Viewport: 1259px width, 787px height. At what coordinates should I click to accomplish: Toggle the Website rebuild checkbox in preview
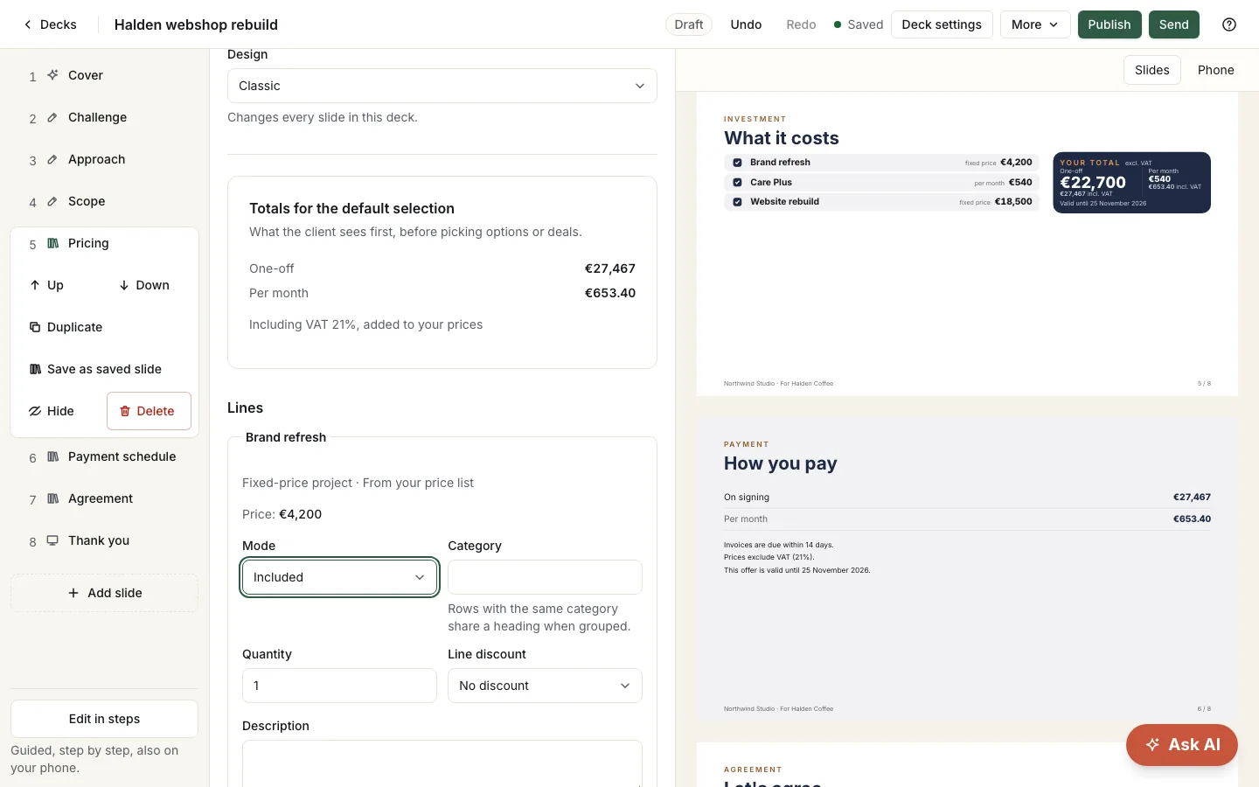737,202
